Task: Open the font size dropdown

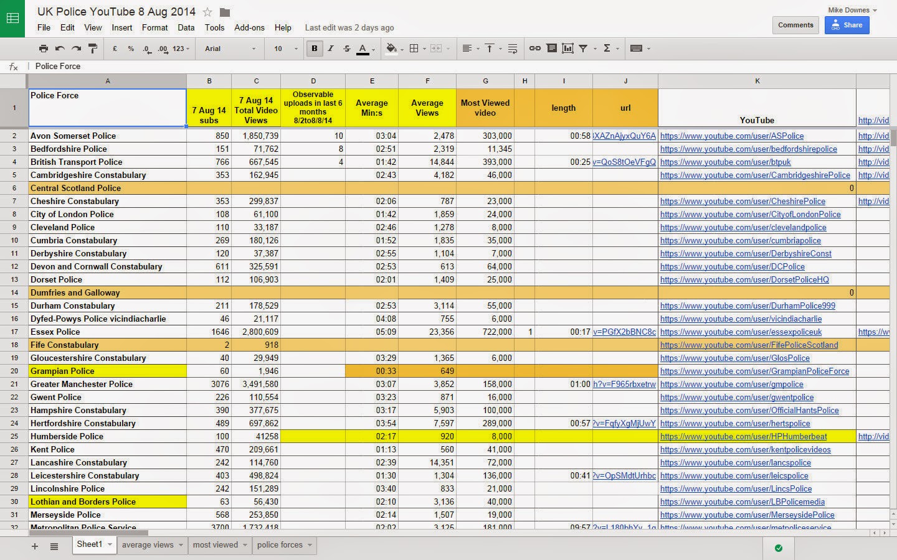Action: click(x=286, y=49)
